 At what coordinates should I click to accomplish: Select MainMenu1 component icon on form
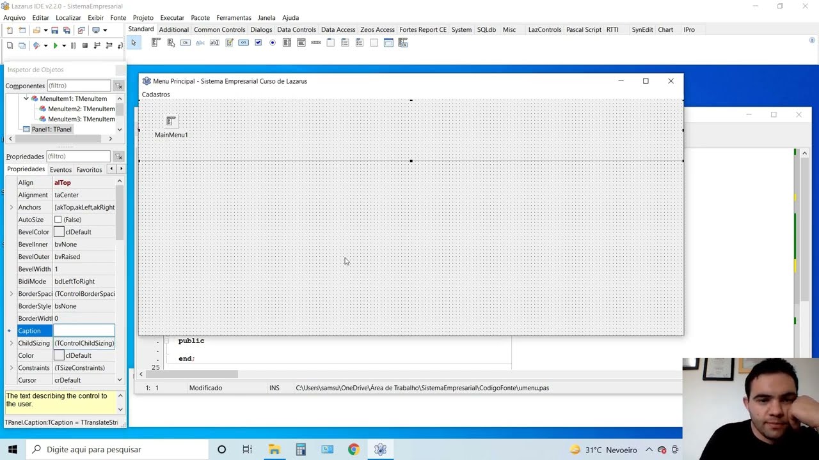(171, 121)
